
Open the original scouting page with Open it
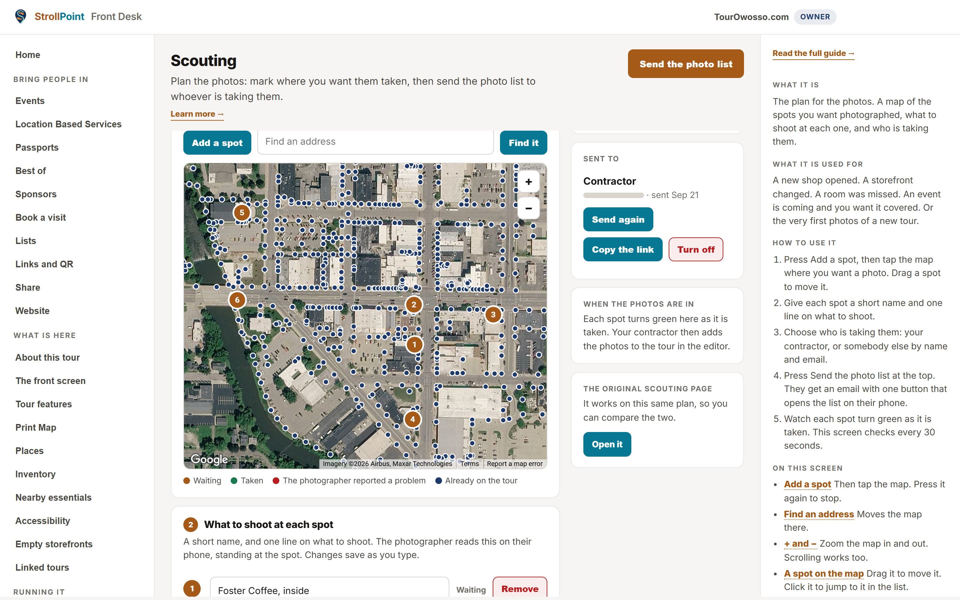pyautogui.click(x=607, y=444)
